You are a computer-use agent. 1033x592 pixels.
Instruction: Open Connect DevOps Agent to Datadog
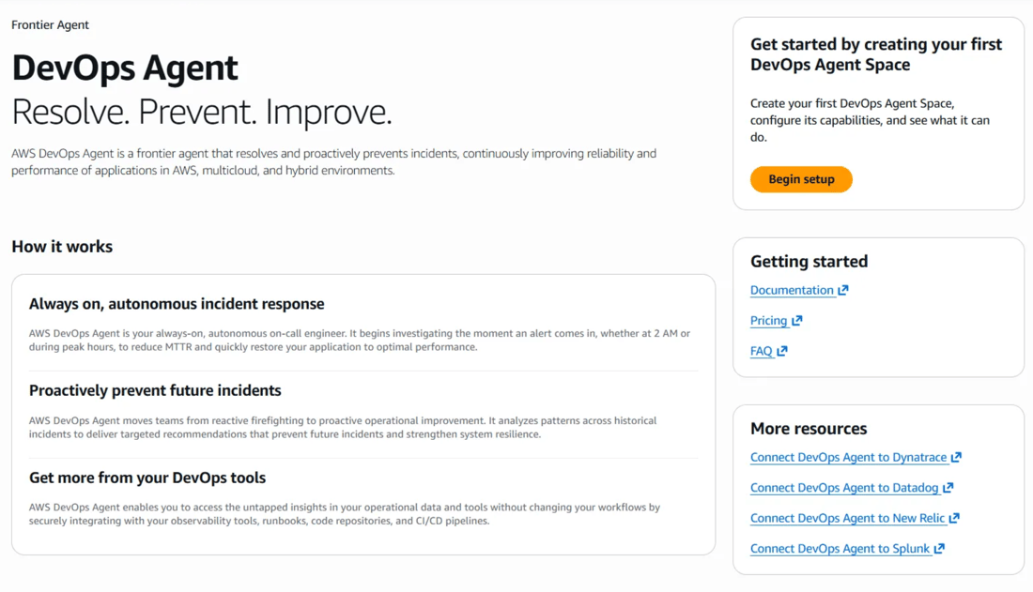844,487
